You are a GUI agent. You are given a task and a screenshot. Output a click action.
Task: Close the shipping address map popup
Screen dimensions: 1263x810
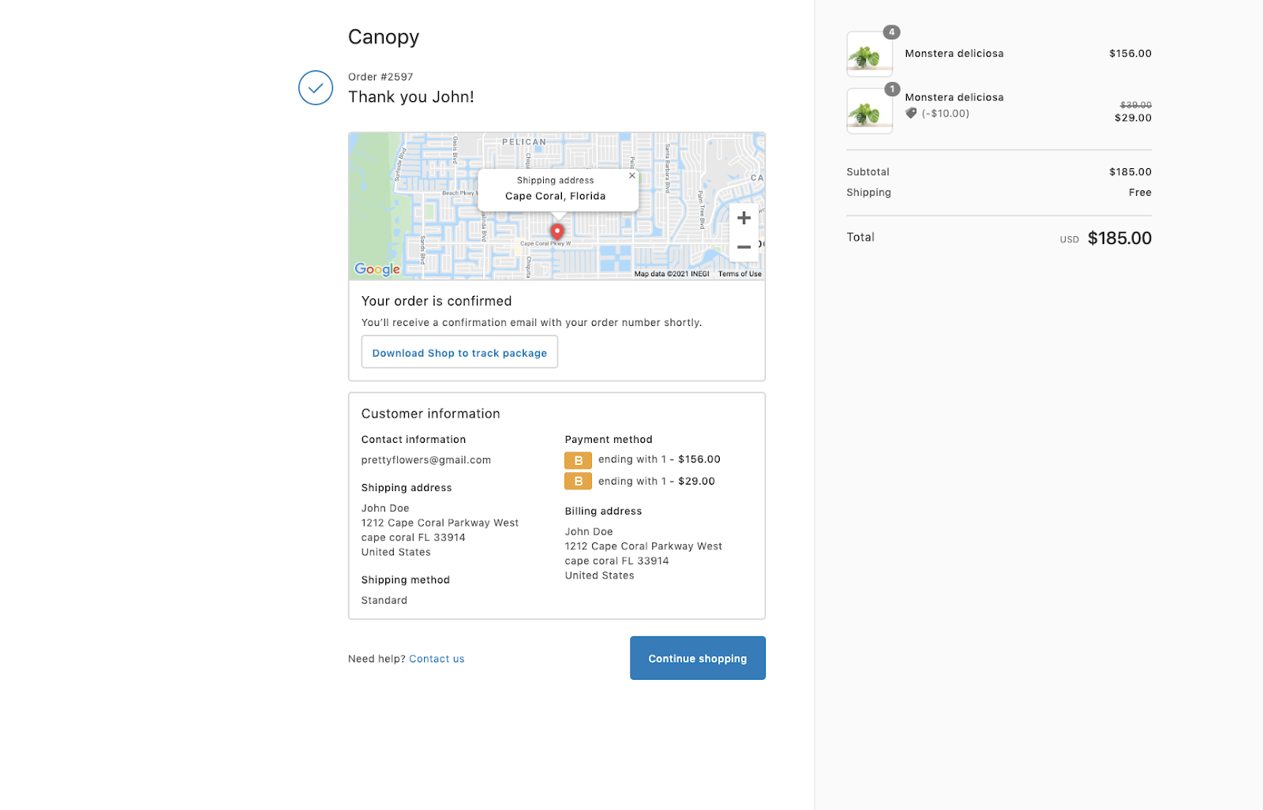[631, 176]
